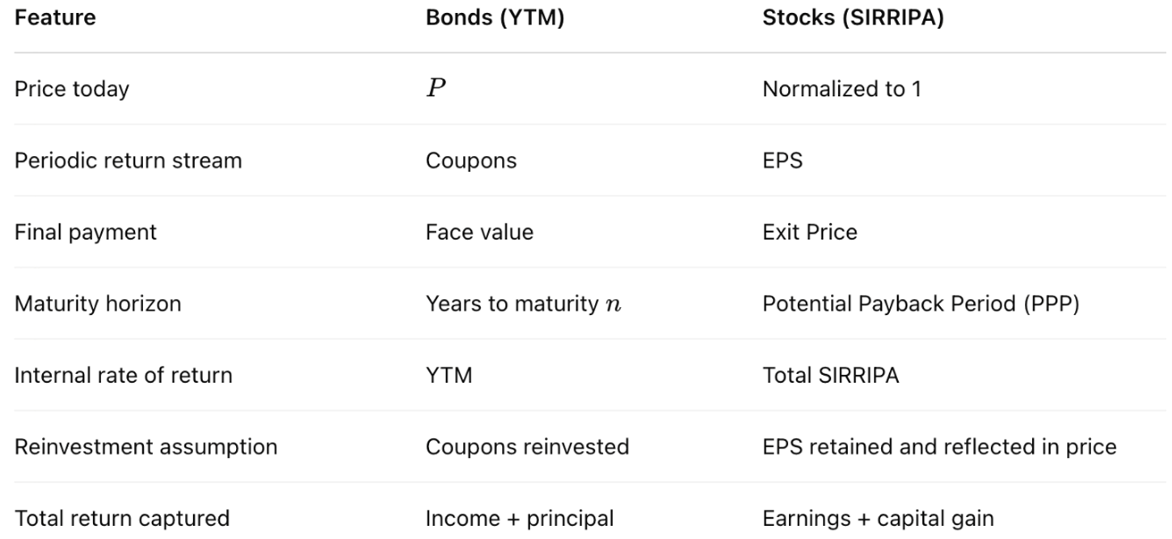The width and height of the screenshot is (1172, 539).
Task: Select the Exit Price cell
Action: (810, 232)
